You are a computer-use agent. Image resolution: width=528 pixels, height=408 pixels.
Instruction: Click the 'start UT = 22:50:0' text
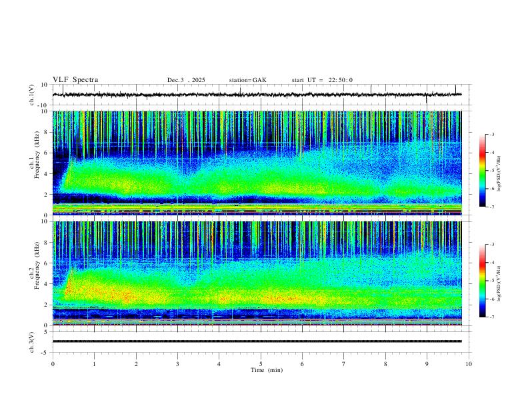[x=322, y=80]
